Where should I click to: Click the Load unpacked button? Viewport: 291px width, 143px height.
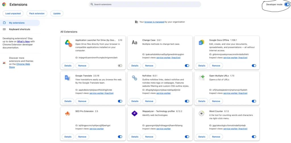[13, 14]
